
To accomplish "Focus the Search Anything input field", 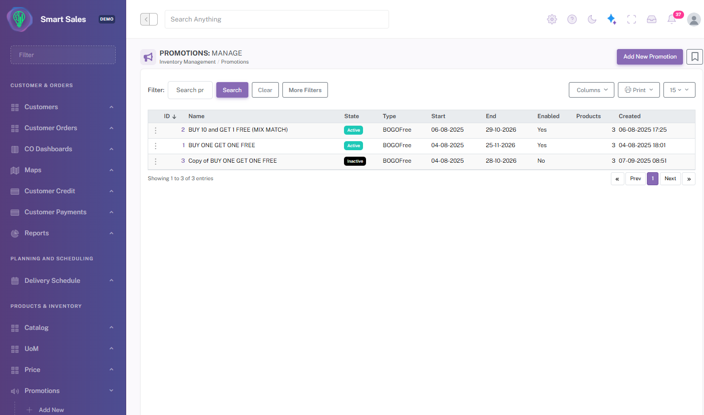I will click(x=276, y=19).
